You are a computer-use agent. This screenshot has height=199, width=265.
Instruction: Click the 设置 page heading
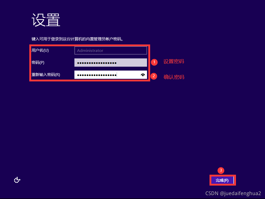point(46,20)
